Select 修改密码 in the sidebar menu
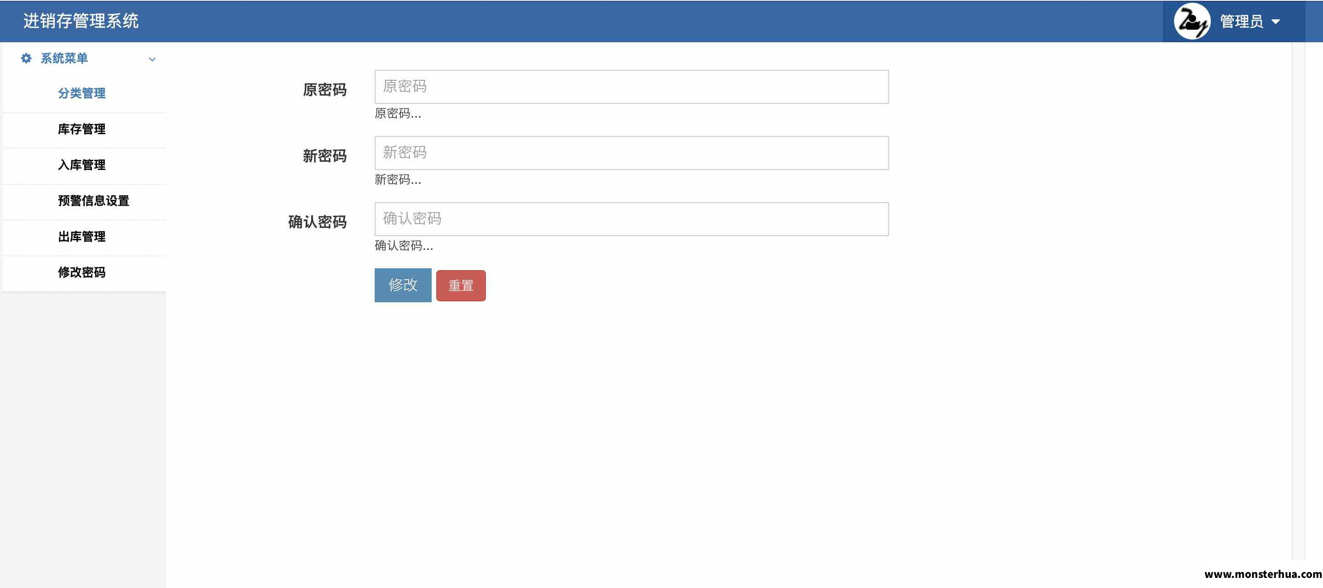 pyautogui.click(x=82, y=272)
